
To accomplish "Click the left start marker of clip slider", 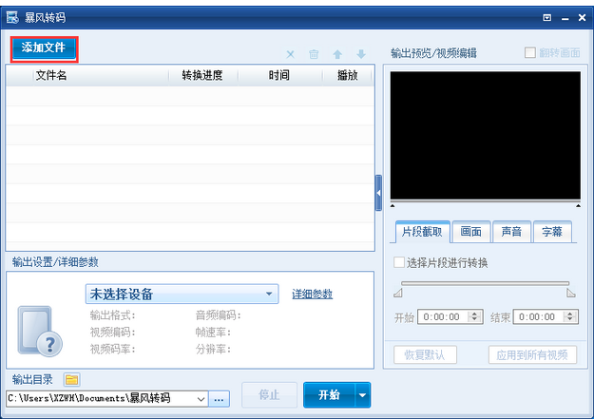I will (398, 293).
